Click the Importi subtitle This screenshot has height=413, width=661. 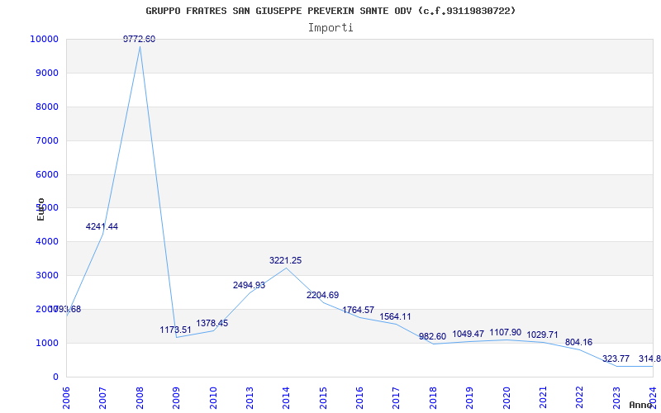330,28
